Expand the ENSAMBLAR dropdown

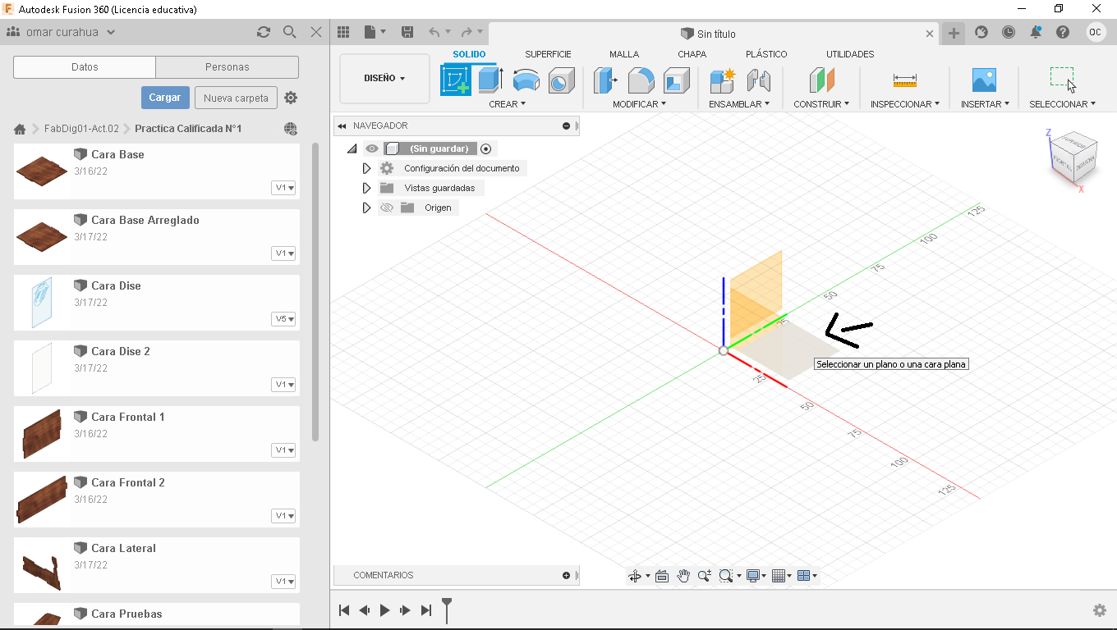tap(739, 104)
